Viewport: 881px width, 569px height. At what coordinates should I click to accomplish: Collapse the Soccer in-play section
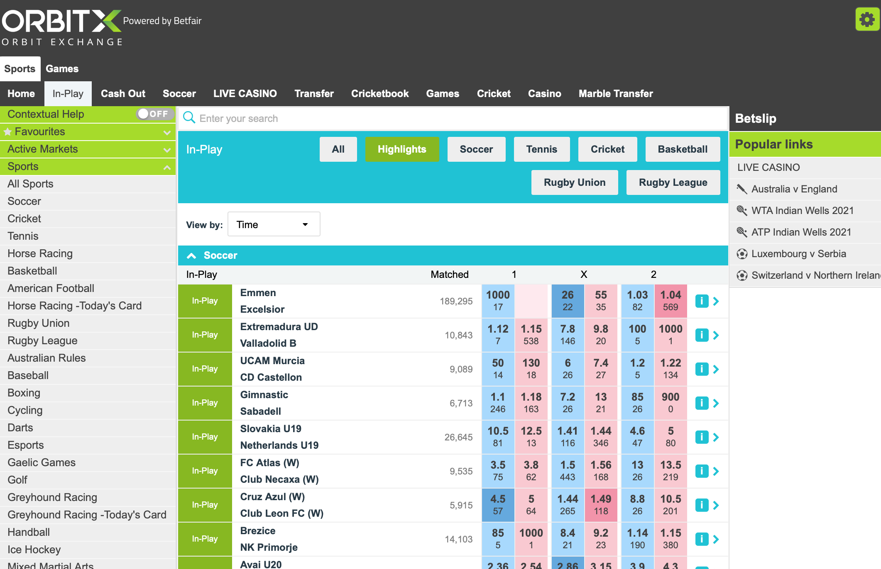pos(191,255)
